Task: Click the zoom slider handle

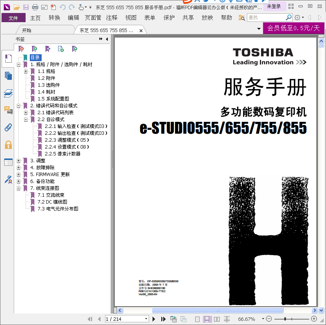Action: click(x=285, y=319)
